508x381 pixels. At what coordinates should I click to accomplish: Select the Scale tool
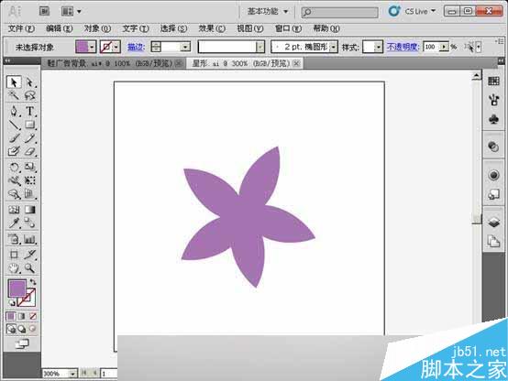30,167
